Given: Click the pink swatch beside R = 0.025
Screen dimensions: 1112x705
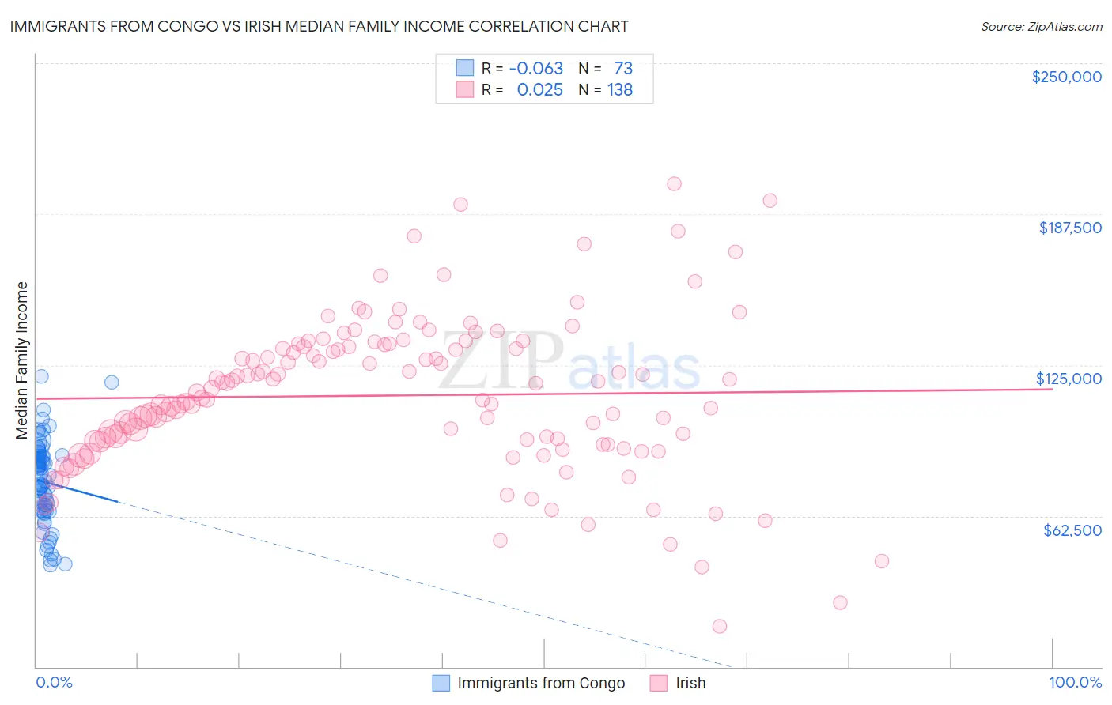Looking at the screenshot, I should click(464, 90).
